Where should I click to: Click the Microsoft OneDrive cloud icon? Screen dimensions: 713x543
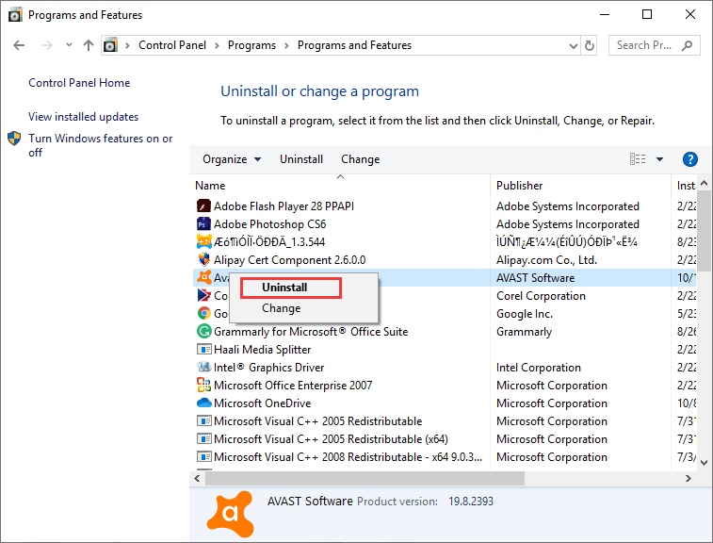(x=203, y=403)
